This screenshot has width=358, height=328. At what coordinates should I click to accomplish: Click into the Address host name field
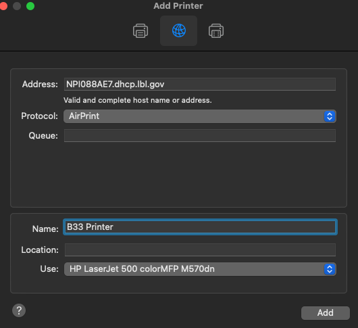pos(200,84)
